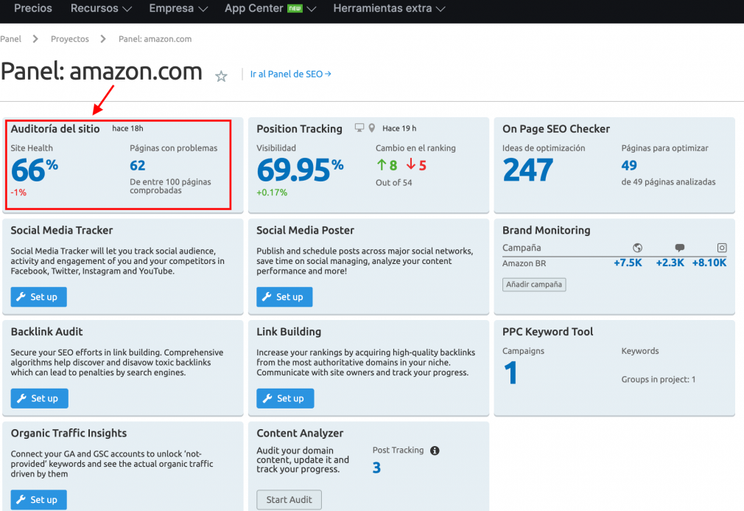744x511 pixels.
Task: Open the PPC Keyword Tool title
Action: [547, 332]
